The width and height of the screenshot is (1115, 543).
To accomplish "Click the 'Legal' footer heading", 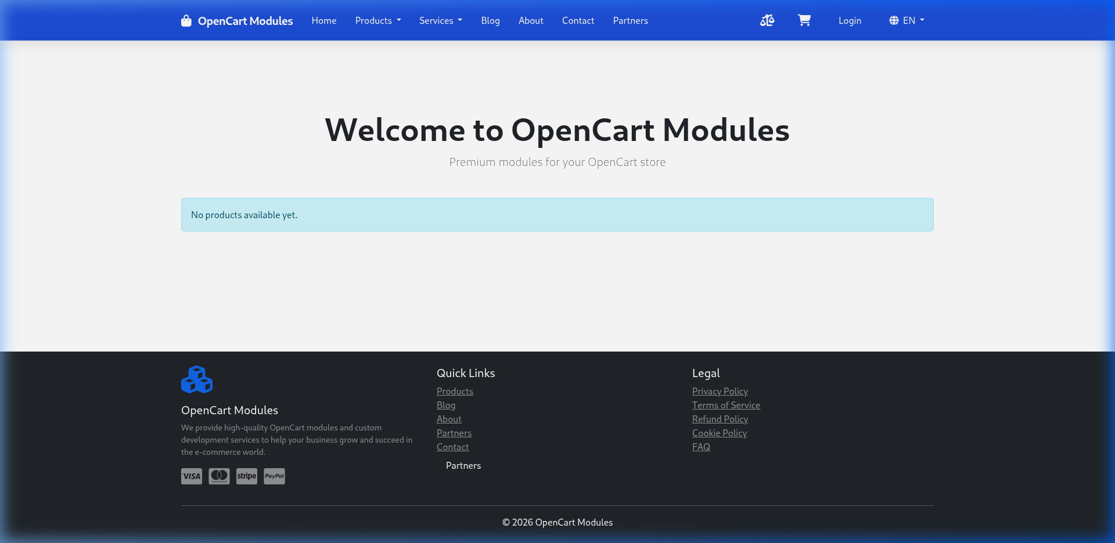I will coord(706,374).
